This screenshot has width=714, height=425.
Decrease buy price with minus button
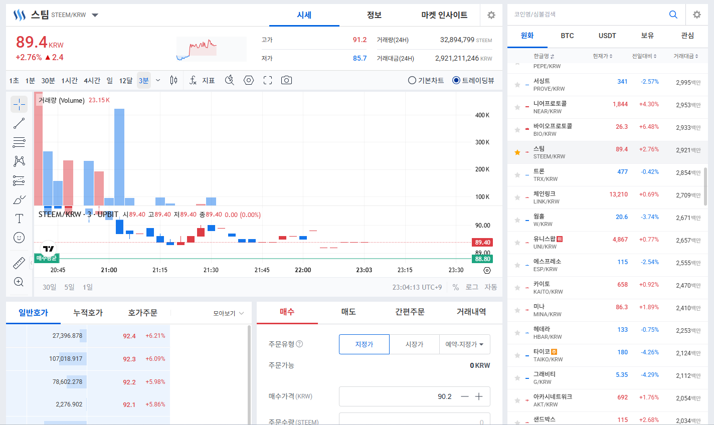click(465, 396)
